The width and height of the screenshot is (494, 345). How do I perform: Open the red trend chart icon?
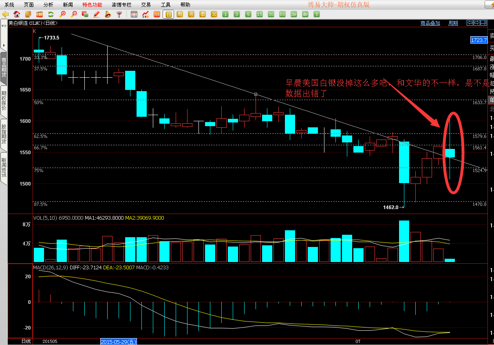(145, 14)
